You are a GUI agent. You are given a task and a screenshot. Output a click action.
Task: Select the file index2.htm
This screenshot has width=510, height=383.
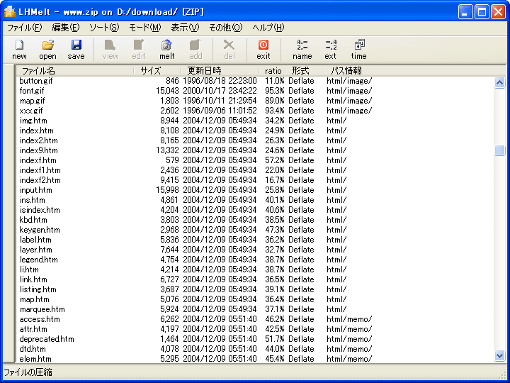point(39,140)
